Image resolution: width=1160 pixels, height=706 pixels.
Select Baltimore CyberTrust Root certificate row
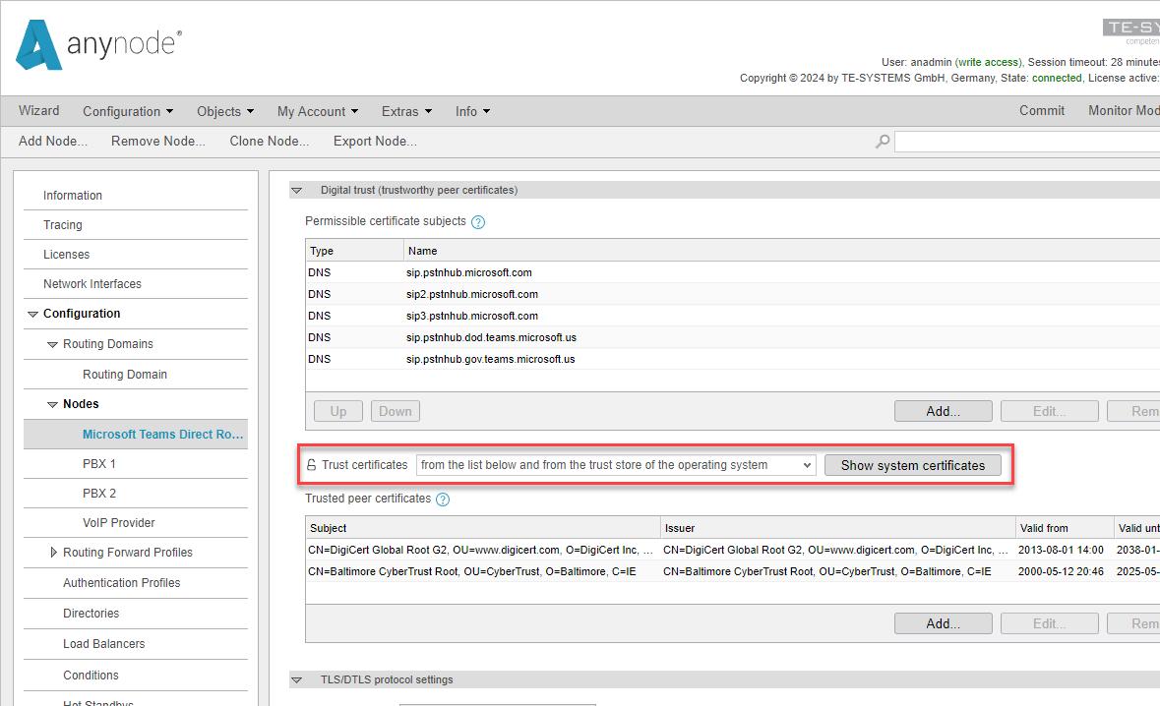[x=732, y=571]
